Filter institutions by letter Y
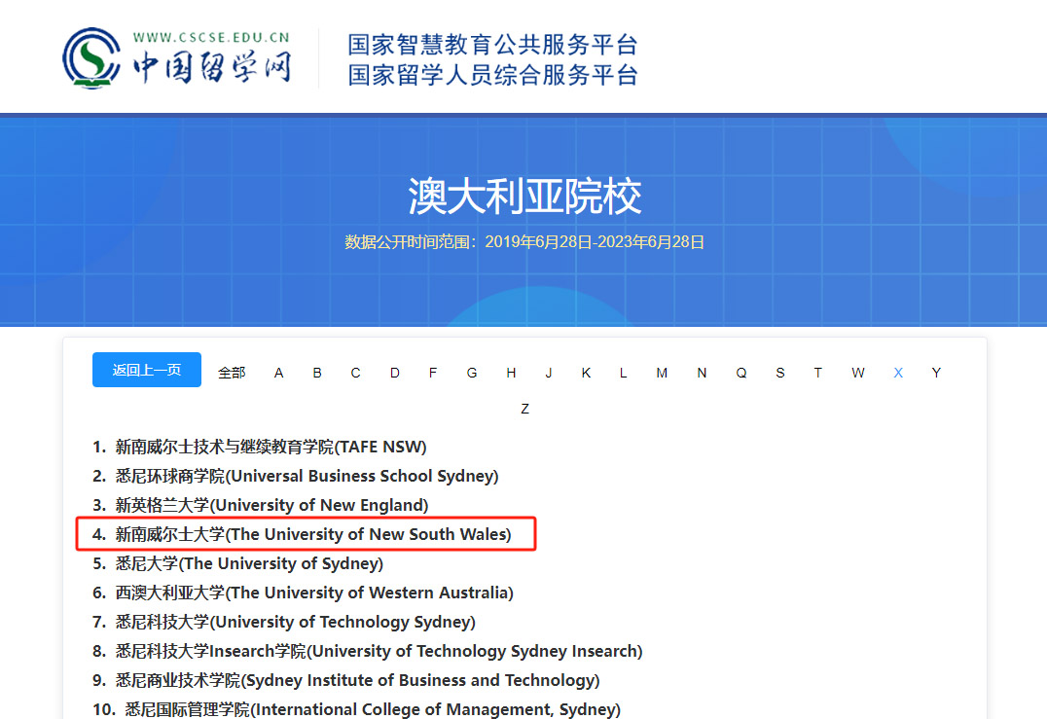The height and width of the screenshot is (719, 1047). (x=936, y=373)
